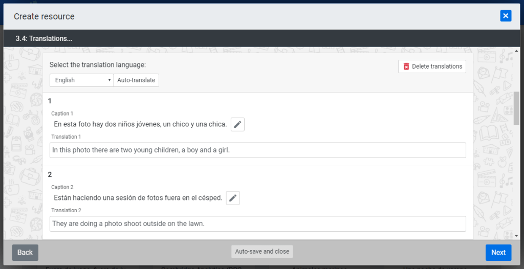
Task: Click the scrollbar's down arrow
Action: tap(516, 236)
